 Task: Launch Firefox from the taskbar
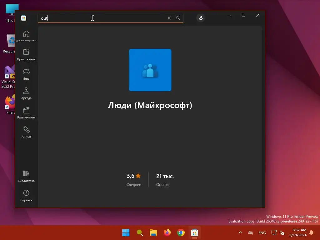coord(167,232)
